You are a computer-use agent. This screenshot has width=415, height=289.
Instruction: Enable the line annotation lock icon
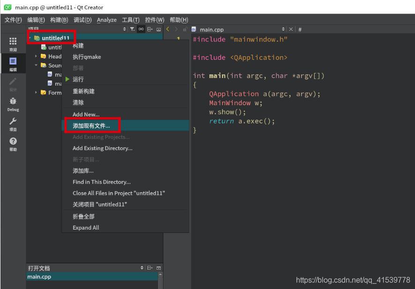click(x=185, y=29)
